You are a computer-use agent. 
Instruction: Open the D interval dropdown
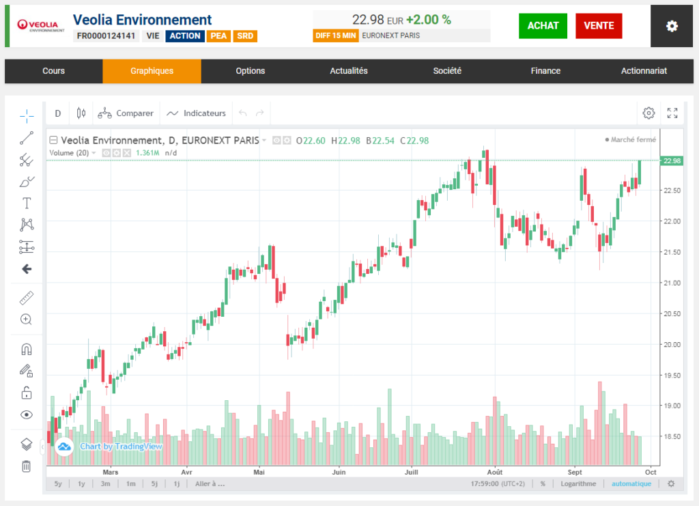click(x=57, y=113)
